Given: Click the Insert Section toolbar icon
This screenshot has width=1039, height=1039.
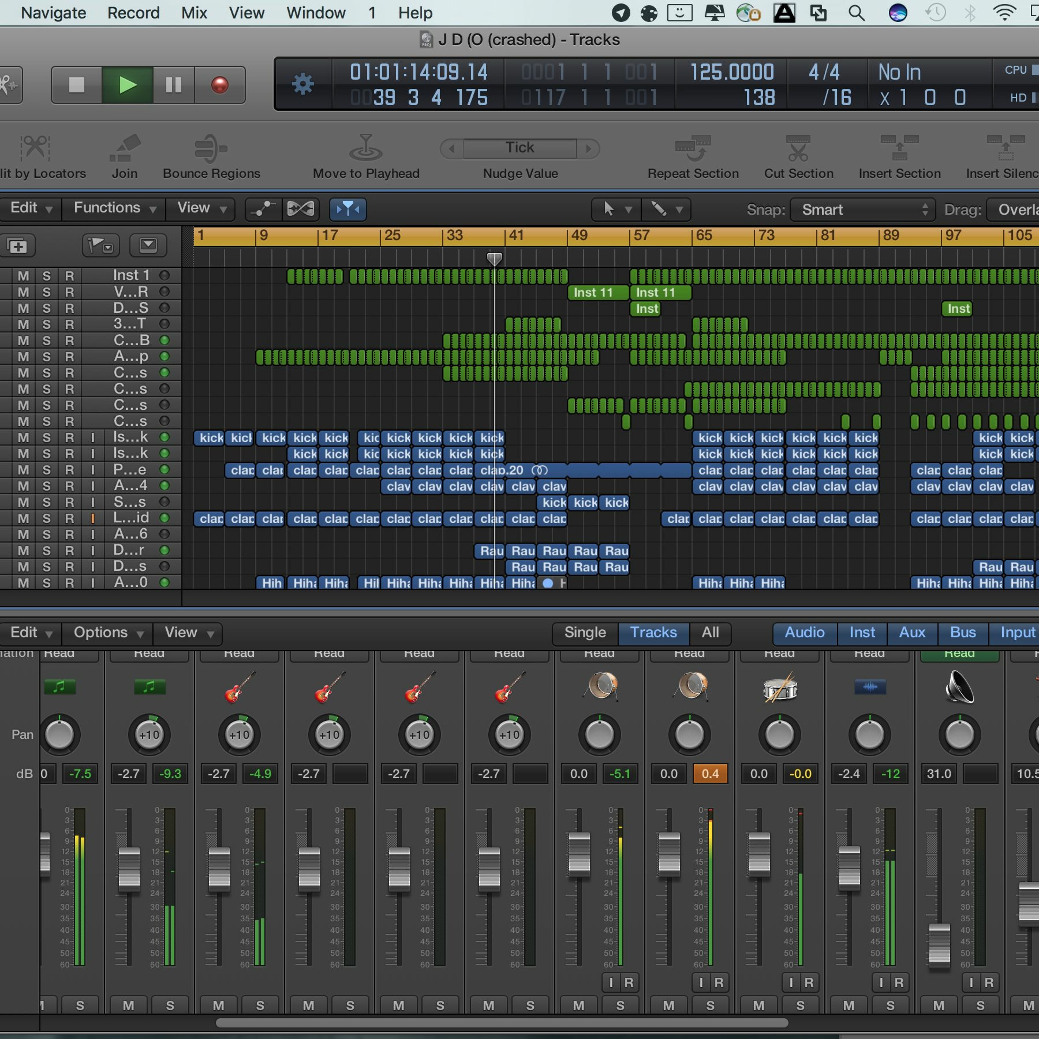Looking at the screenshot, I should pos(899,149).
